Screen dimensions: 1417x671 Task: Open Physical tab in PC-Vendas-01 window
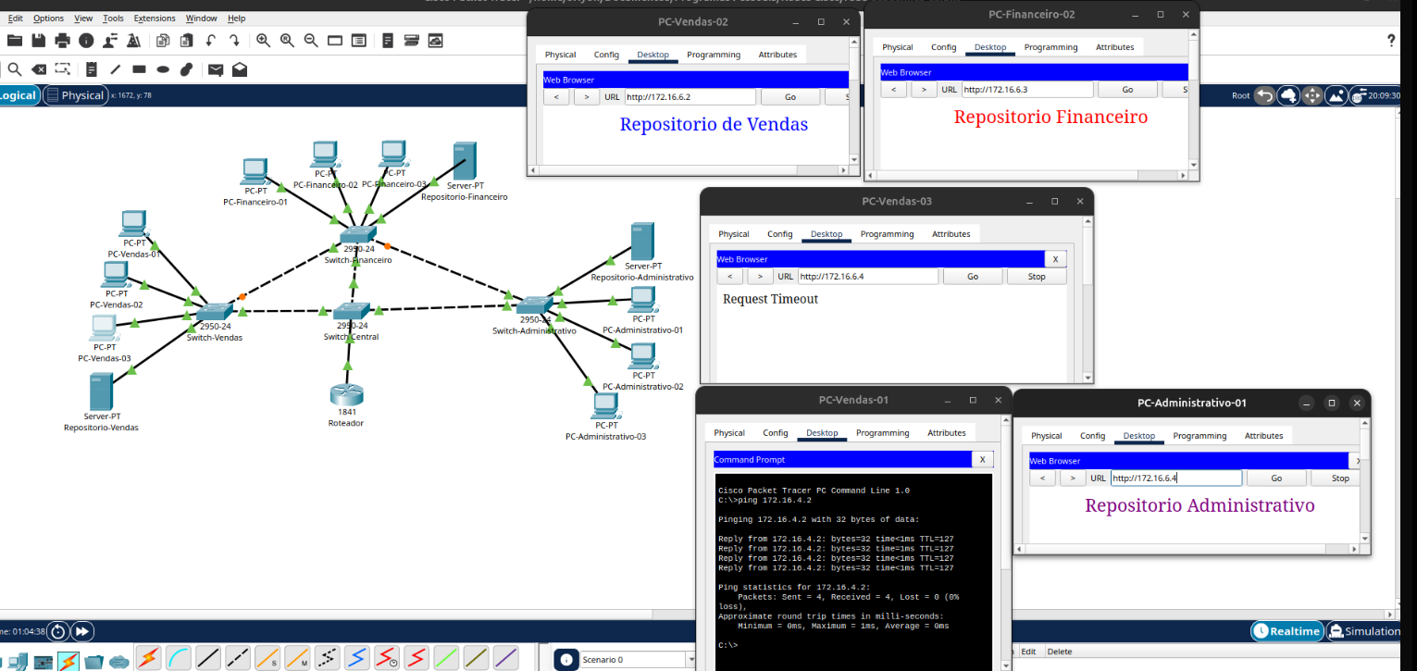729,433
